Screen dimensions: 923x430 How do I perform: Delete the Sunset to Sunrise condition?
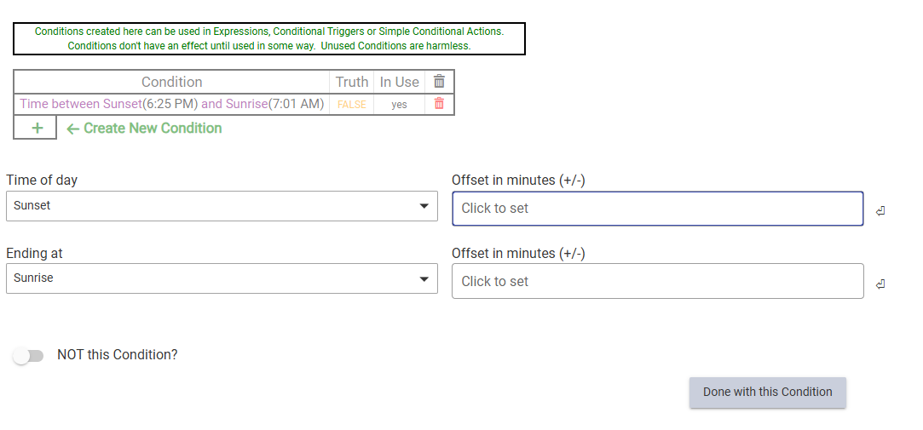click(x=439, y=104)
